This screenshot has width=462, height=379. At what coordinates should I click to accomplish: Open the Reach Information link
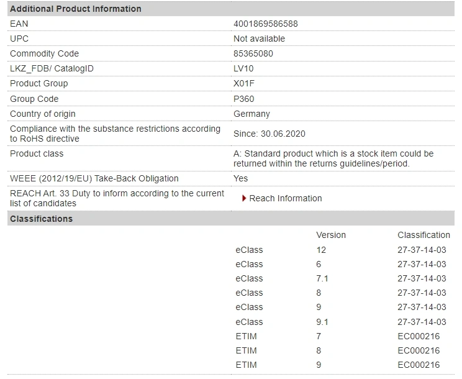[x=285, y=198]
